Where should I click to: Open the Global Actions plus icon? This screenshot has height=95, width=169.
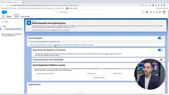[x=147, y=12]
